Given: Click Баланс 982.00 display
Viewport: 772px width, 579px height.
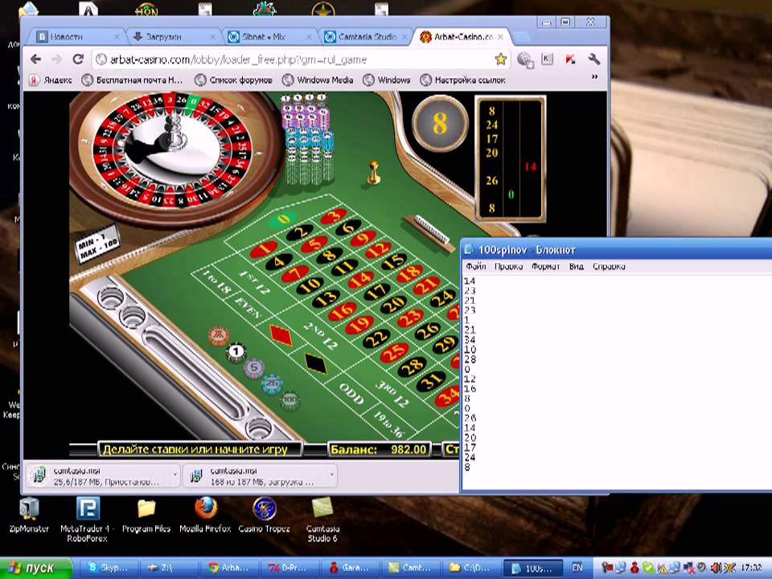Looking at the screenshot, I should (x=379, y=449).
